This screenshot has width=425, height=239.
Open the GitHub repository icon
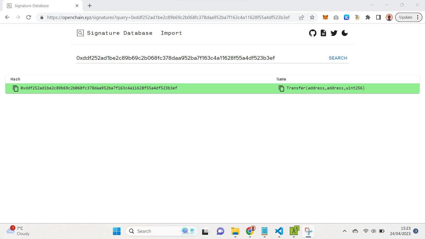tap(313, 33)
